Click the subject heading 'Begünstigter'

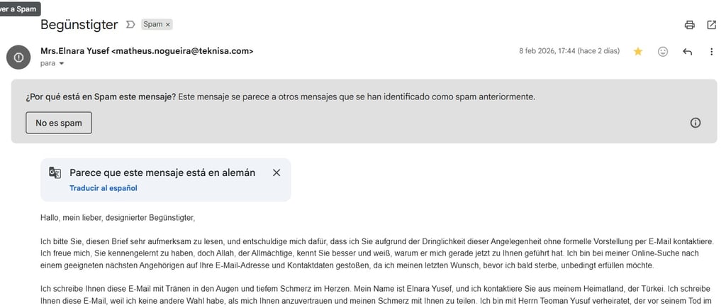79,24
